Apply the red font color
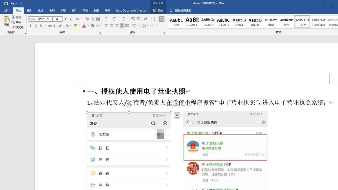338x190 pixels. 84,26
